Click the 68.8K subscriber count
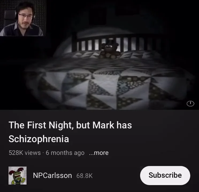199x192 pixels. point(85,176)
